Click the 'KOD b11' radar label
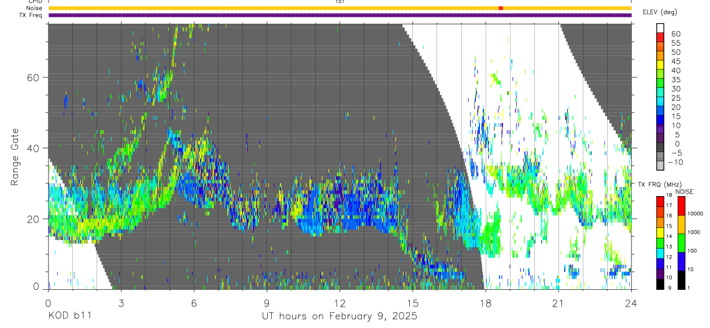The image size is (710, 328). click(69, 316)
